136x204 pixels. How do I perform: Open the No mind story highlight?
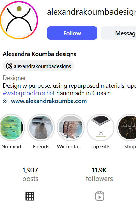(12, 128)
